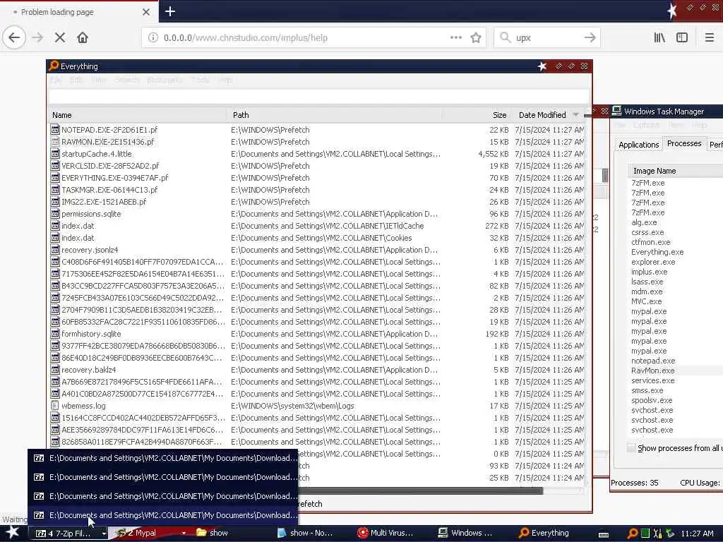Image resolution: width=723 pixels, height=542 pixels.
Task: Click the magnifier icon in browser search box
Action: (506, 37)
